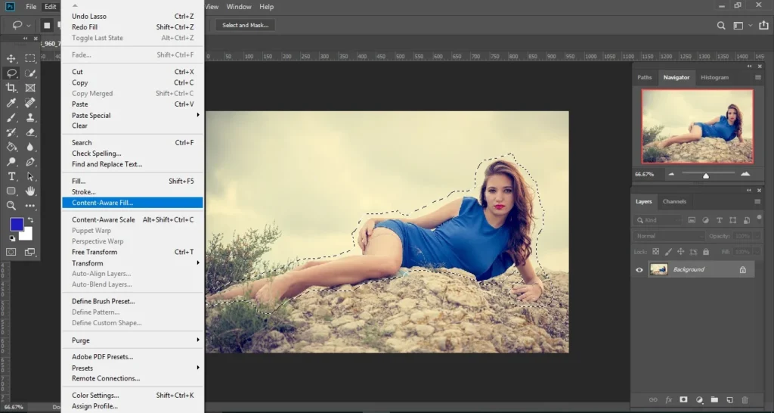Toggle lock transparent pixels

tap(655, 252)
